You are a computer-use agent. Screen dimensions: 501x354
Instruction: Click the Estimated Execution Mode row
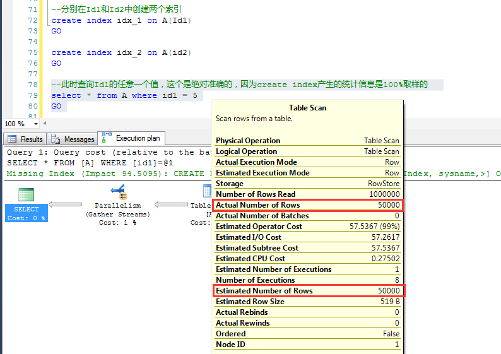pos(308,173)
